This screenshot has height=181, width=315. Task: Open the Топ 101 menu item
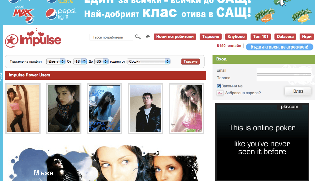[x=261, y=37]
